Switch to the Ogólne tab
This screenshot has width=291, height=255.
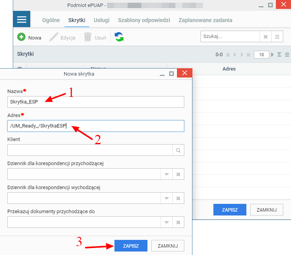[x=51, y=20]
